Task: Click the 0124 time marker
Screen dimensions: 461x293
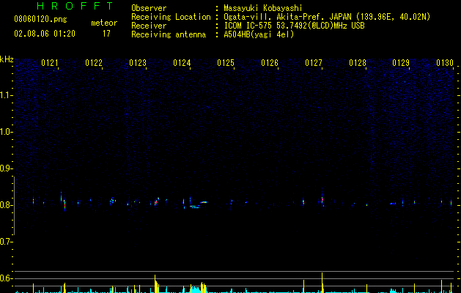Action: (182, 63)
